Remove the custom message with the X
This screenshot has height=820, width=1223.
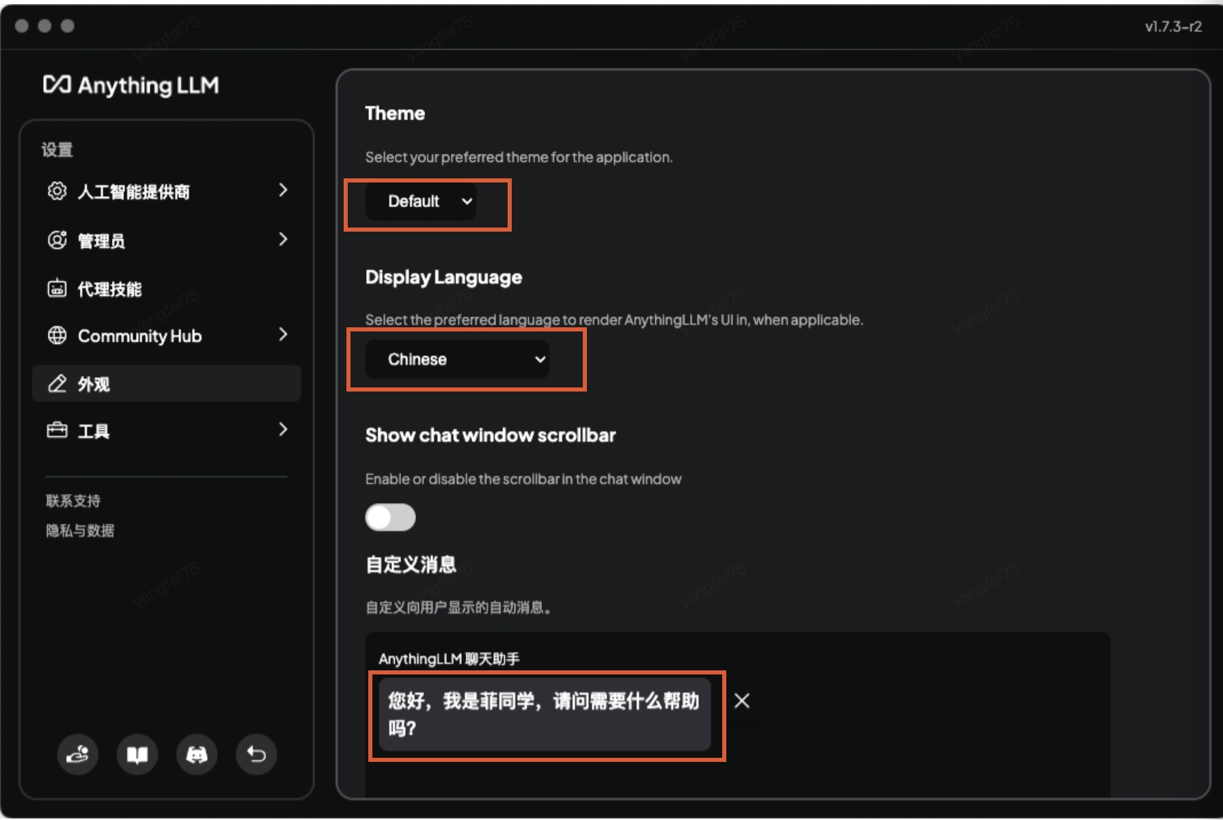(741, 701)
